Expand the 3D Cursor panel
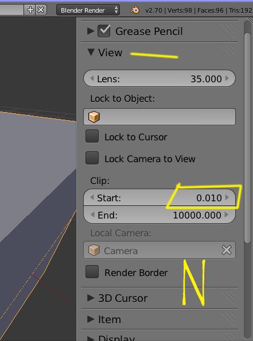The width and height of the screenshot is (253, 341). point(91,298)
